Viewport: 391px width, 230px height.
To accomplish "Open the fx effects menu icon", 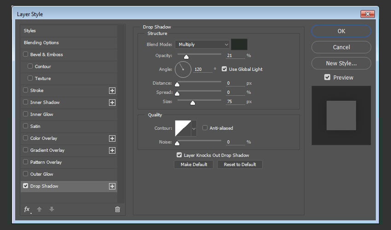I will (x=27, y=209).
